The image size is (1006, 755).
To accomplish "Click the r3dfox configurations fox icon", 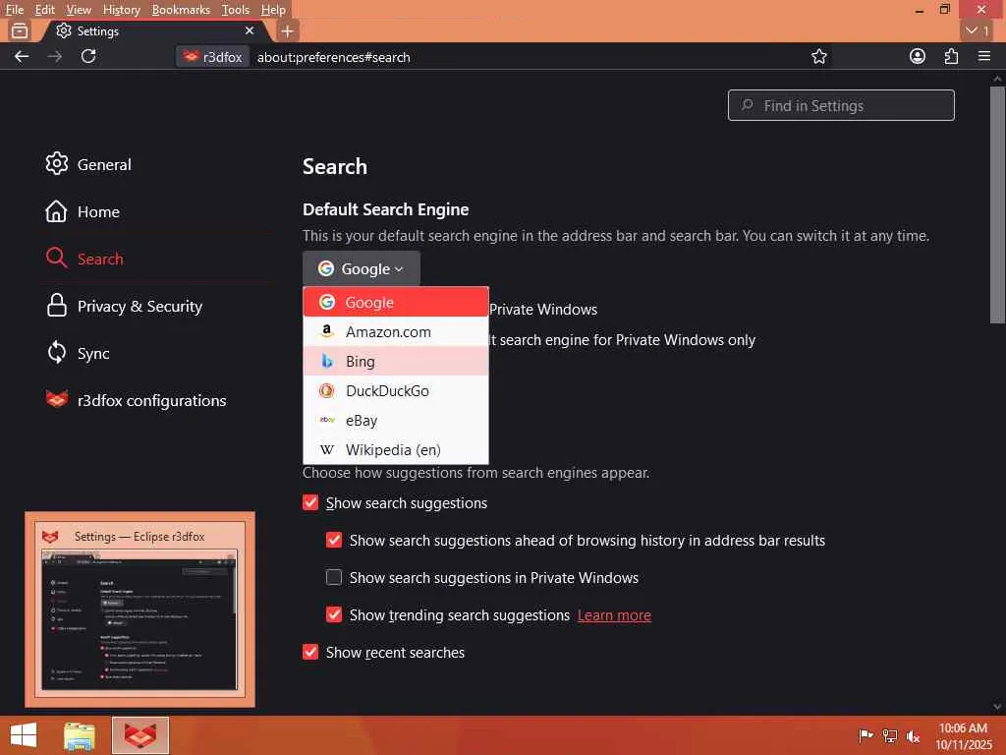I will coord(56,399).
